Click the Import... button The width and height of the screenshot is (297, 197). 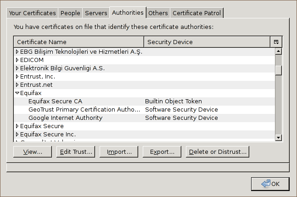pos(119,152)
